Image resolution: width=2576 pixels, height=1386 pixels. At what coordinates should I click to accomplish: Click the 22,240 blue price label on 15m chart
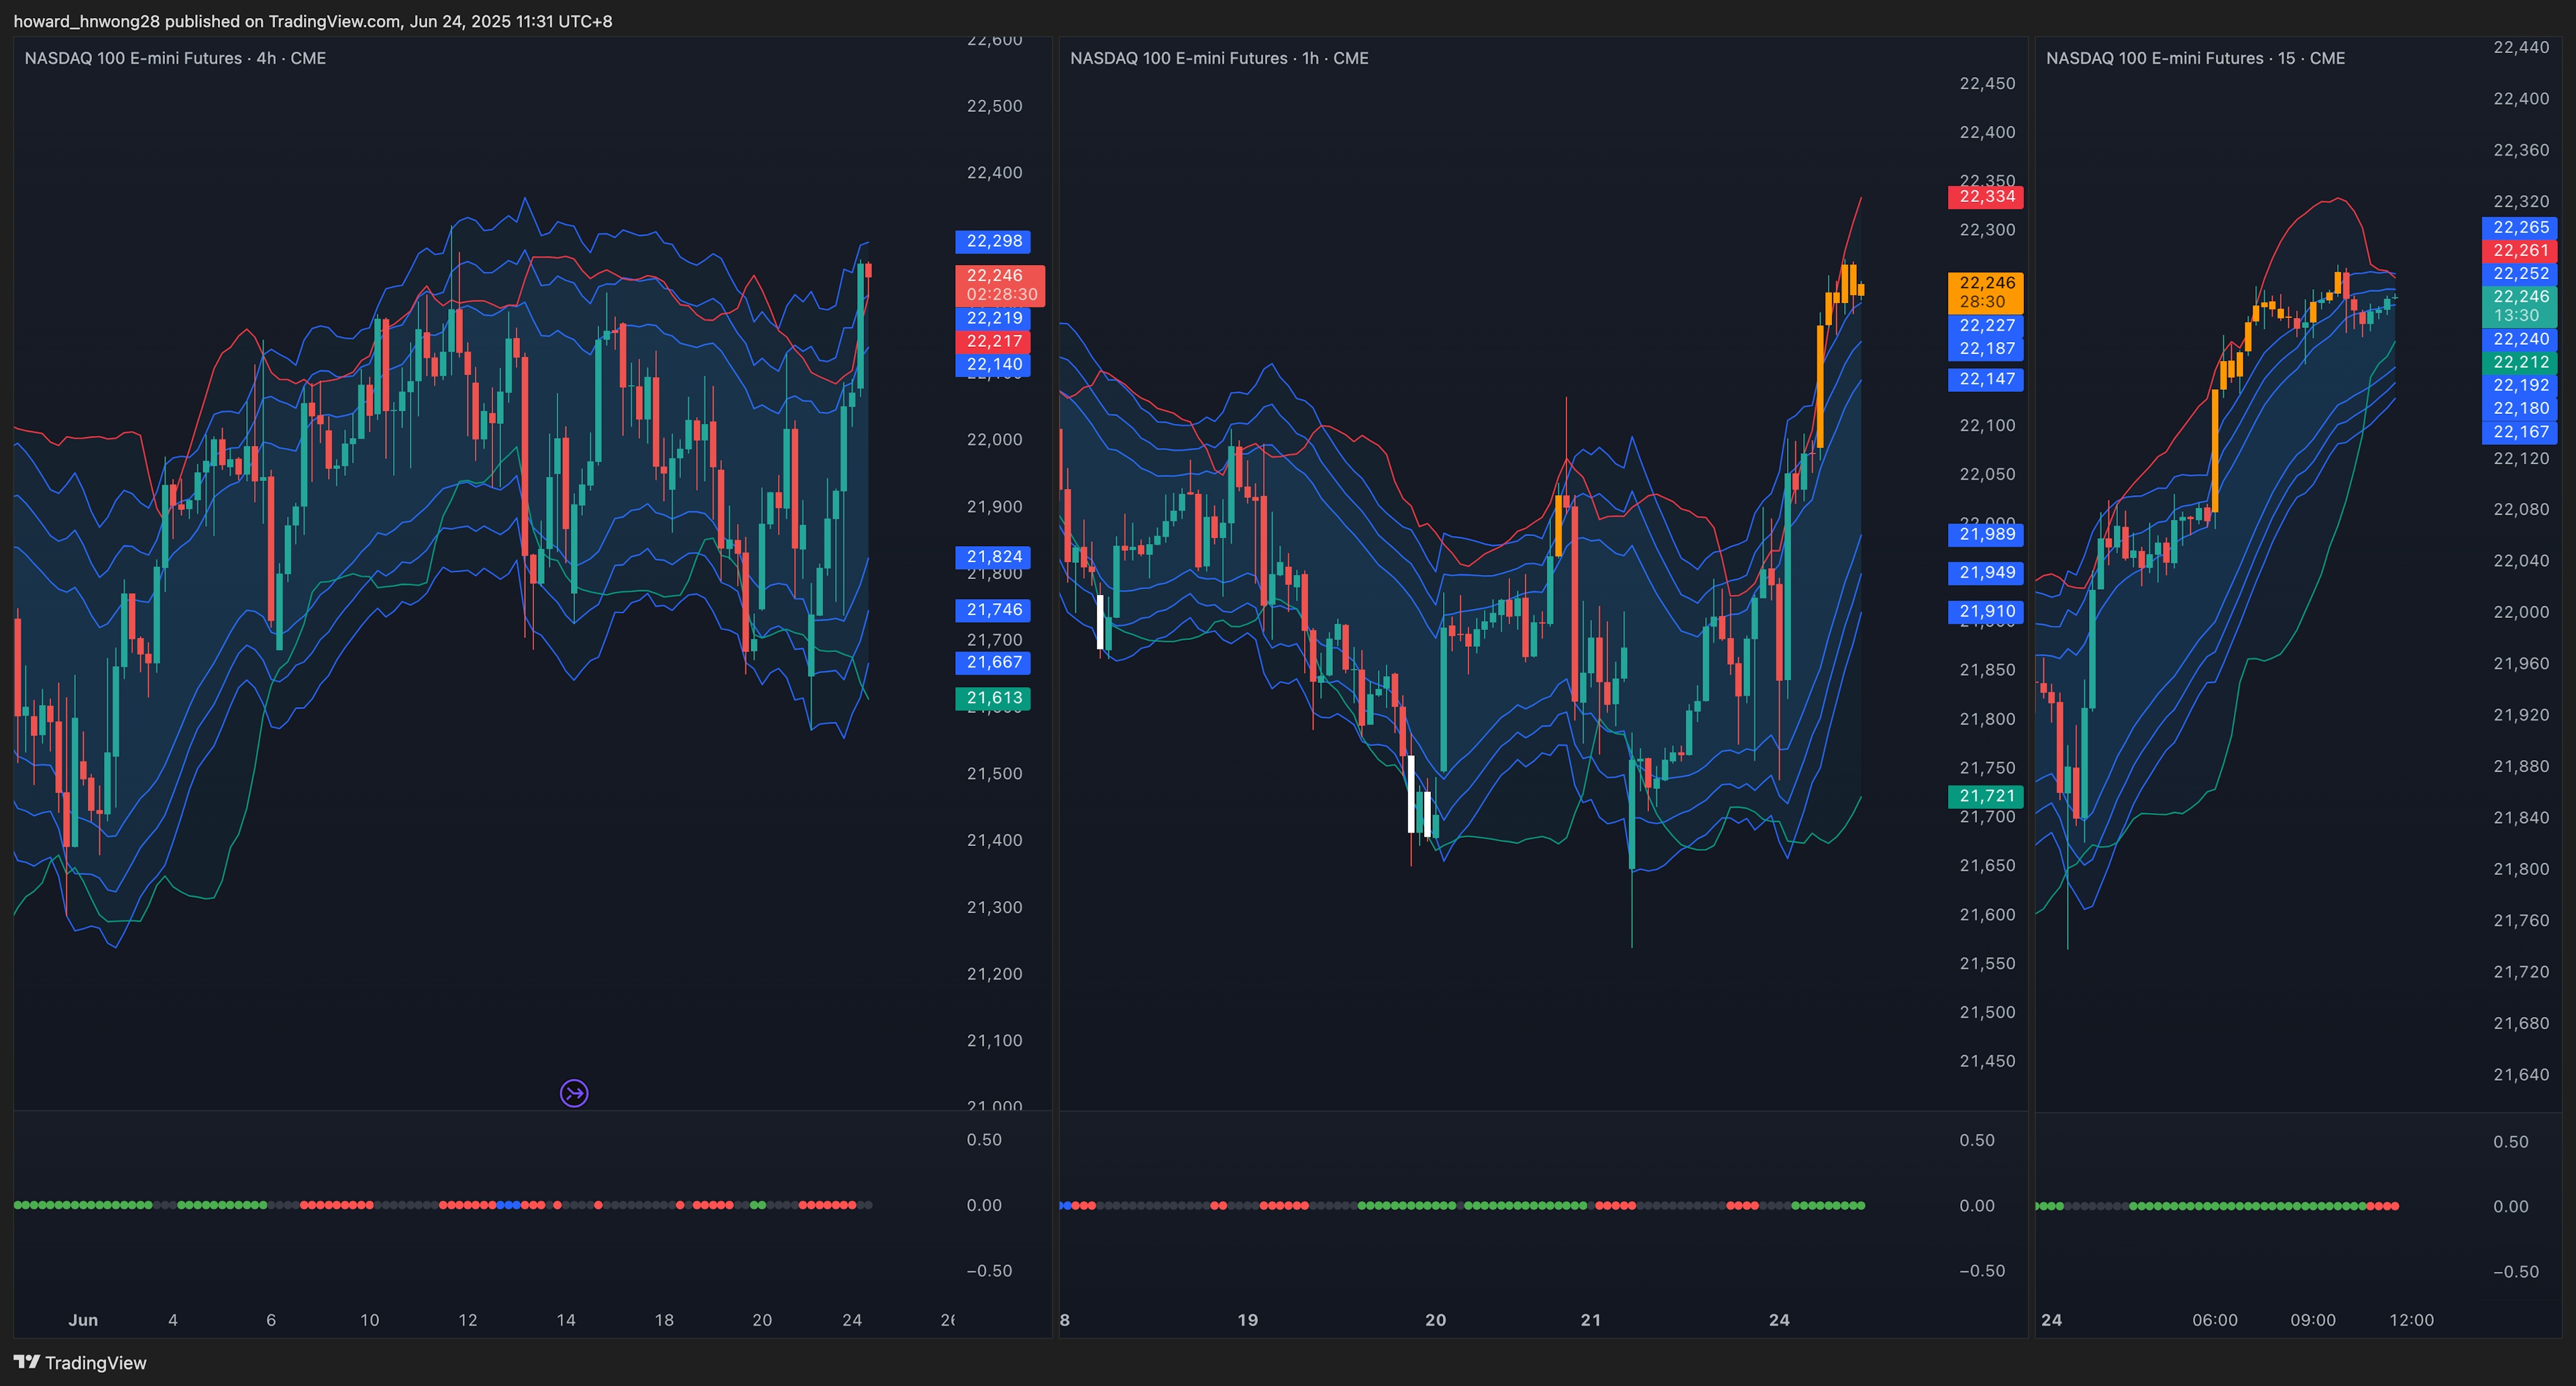pos(2520,340)
